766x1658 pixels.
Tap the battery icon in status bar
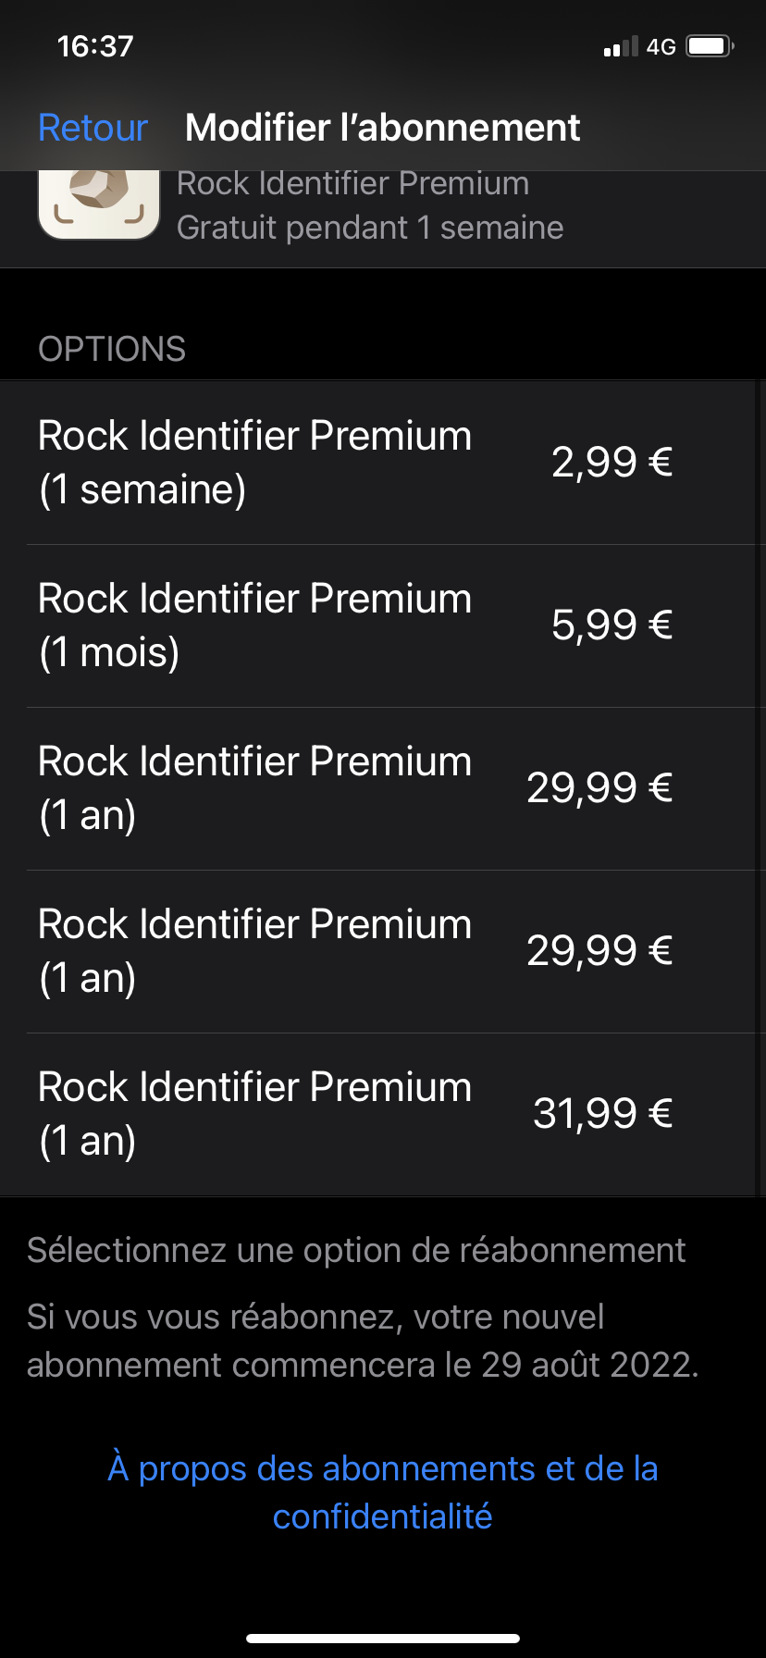pos(709,46)
